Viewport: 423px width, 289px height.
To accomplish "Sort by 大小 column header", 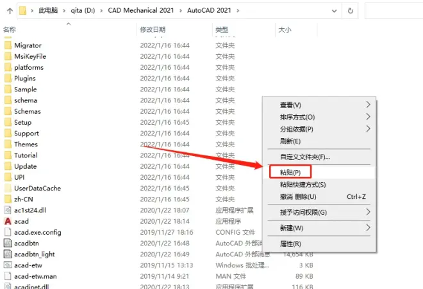I will (285, 29).
